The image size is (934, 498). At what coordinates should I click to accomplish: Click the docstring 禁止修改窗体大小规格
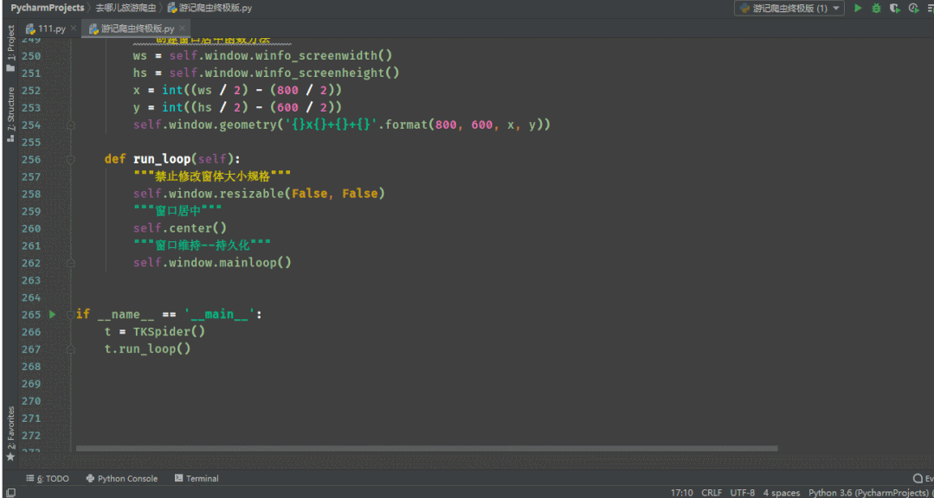211,176
